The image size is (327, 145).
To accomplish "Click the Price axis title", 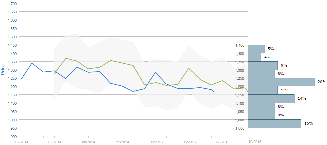I will (x=3, y=70).
